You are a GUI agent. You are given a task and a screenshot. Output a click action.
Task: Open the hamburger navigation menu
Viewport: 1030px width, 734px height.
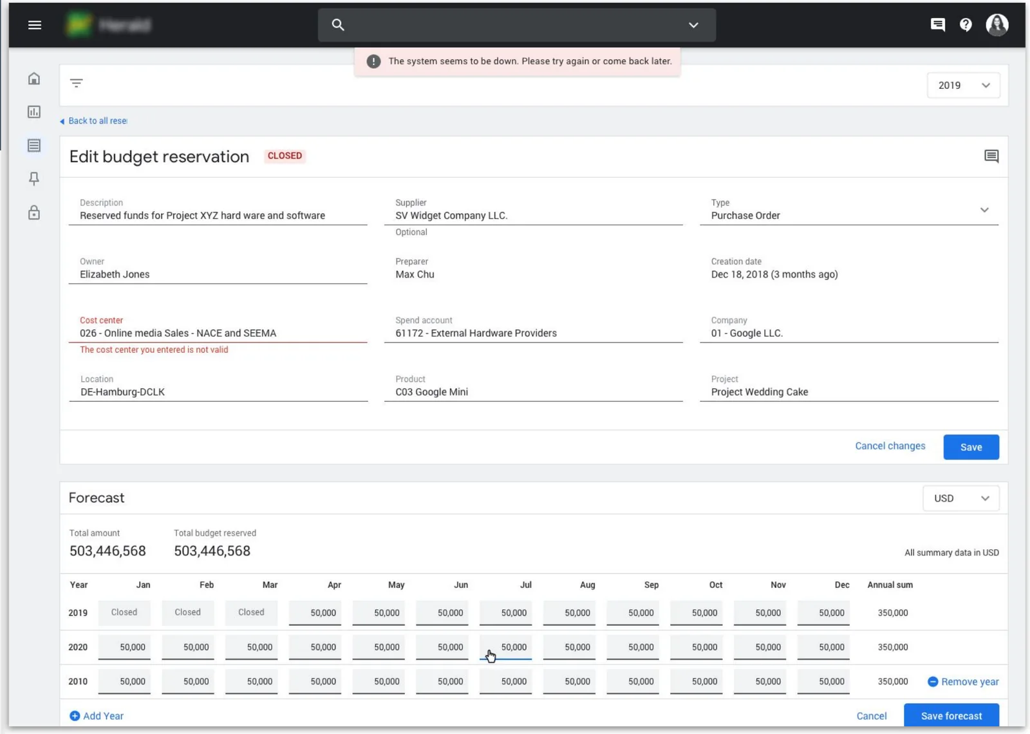35,25
